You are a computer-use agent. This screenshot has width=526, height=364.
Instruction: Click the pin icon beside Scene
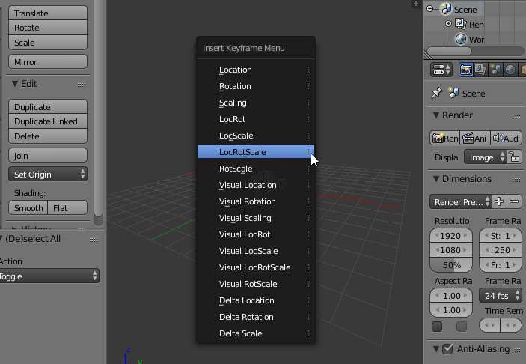tap(437, 93)
